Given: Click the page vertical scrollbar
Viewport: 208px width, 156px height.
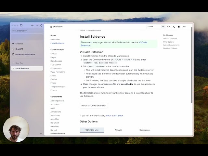Looking at the screenshot, I should [192, 65].
